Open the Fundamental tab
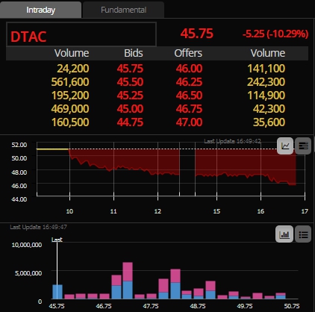This screenshot has height=312, width=315. [123, 10]
